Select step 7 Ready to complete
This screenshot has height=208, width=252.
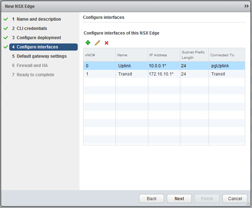pyautogui.click(x=35, y=75)
